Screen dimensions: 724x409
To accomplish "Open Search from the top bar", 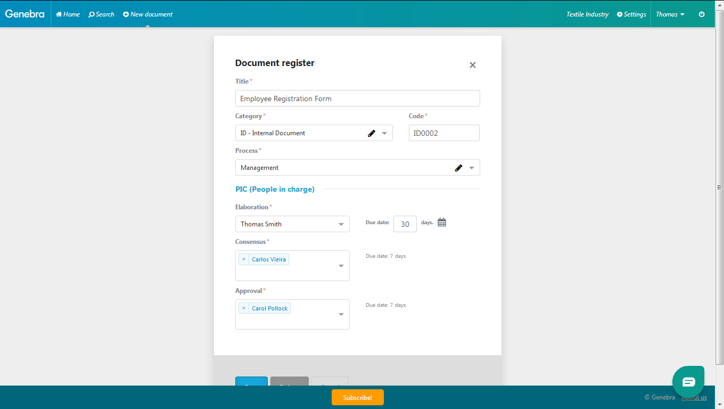I will (x=101, y=14).
